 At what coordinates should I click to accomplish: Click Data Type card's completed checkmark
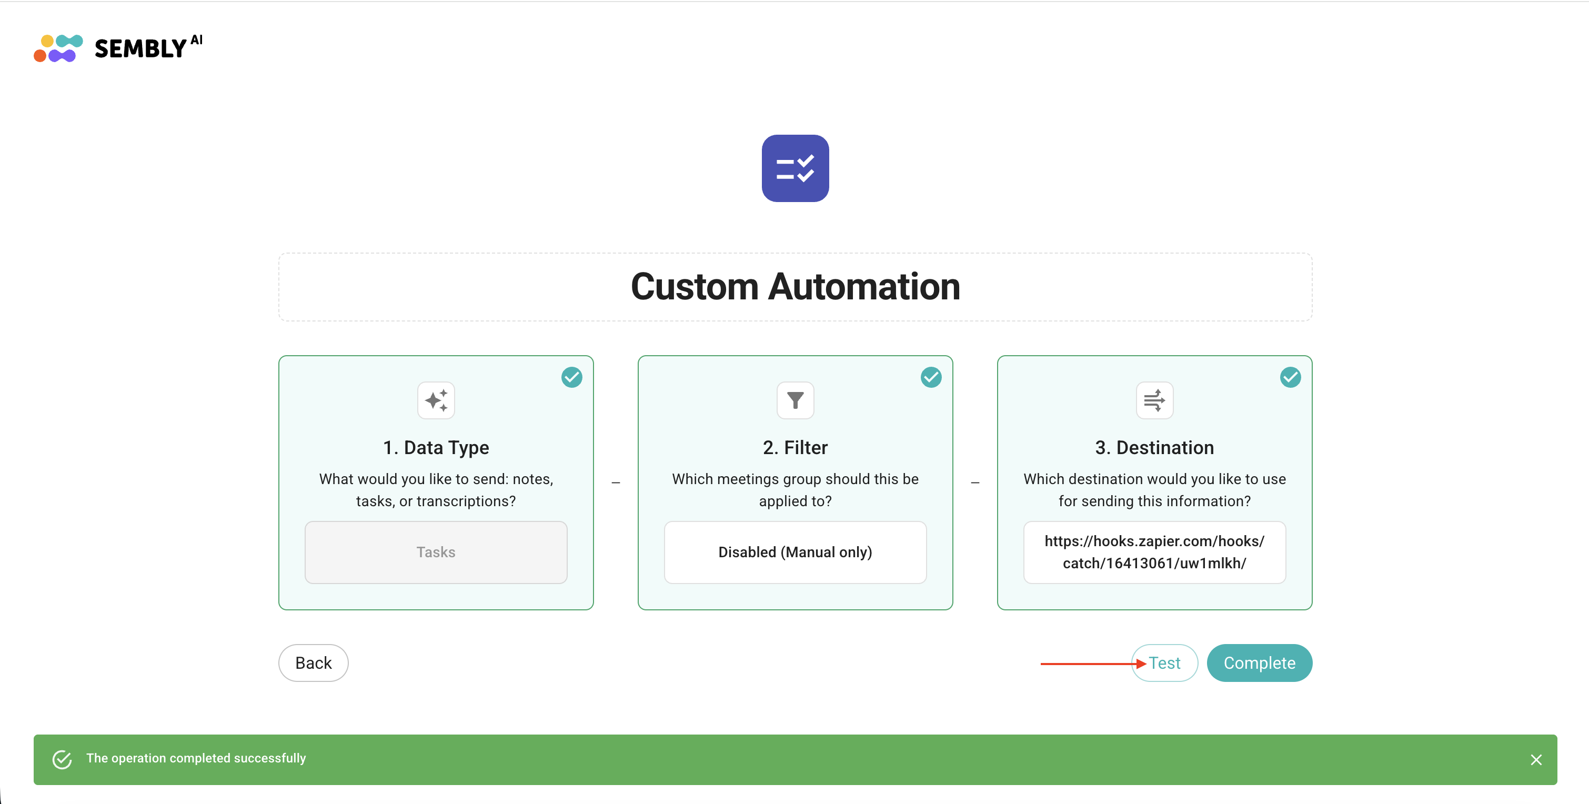point(571,377)
